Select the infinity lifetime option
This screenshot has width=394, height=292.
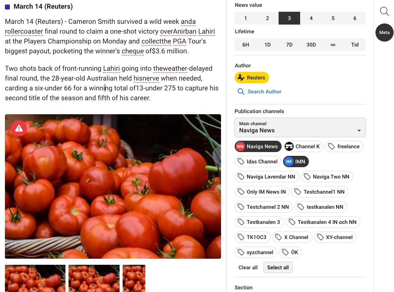[333, 45]
